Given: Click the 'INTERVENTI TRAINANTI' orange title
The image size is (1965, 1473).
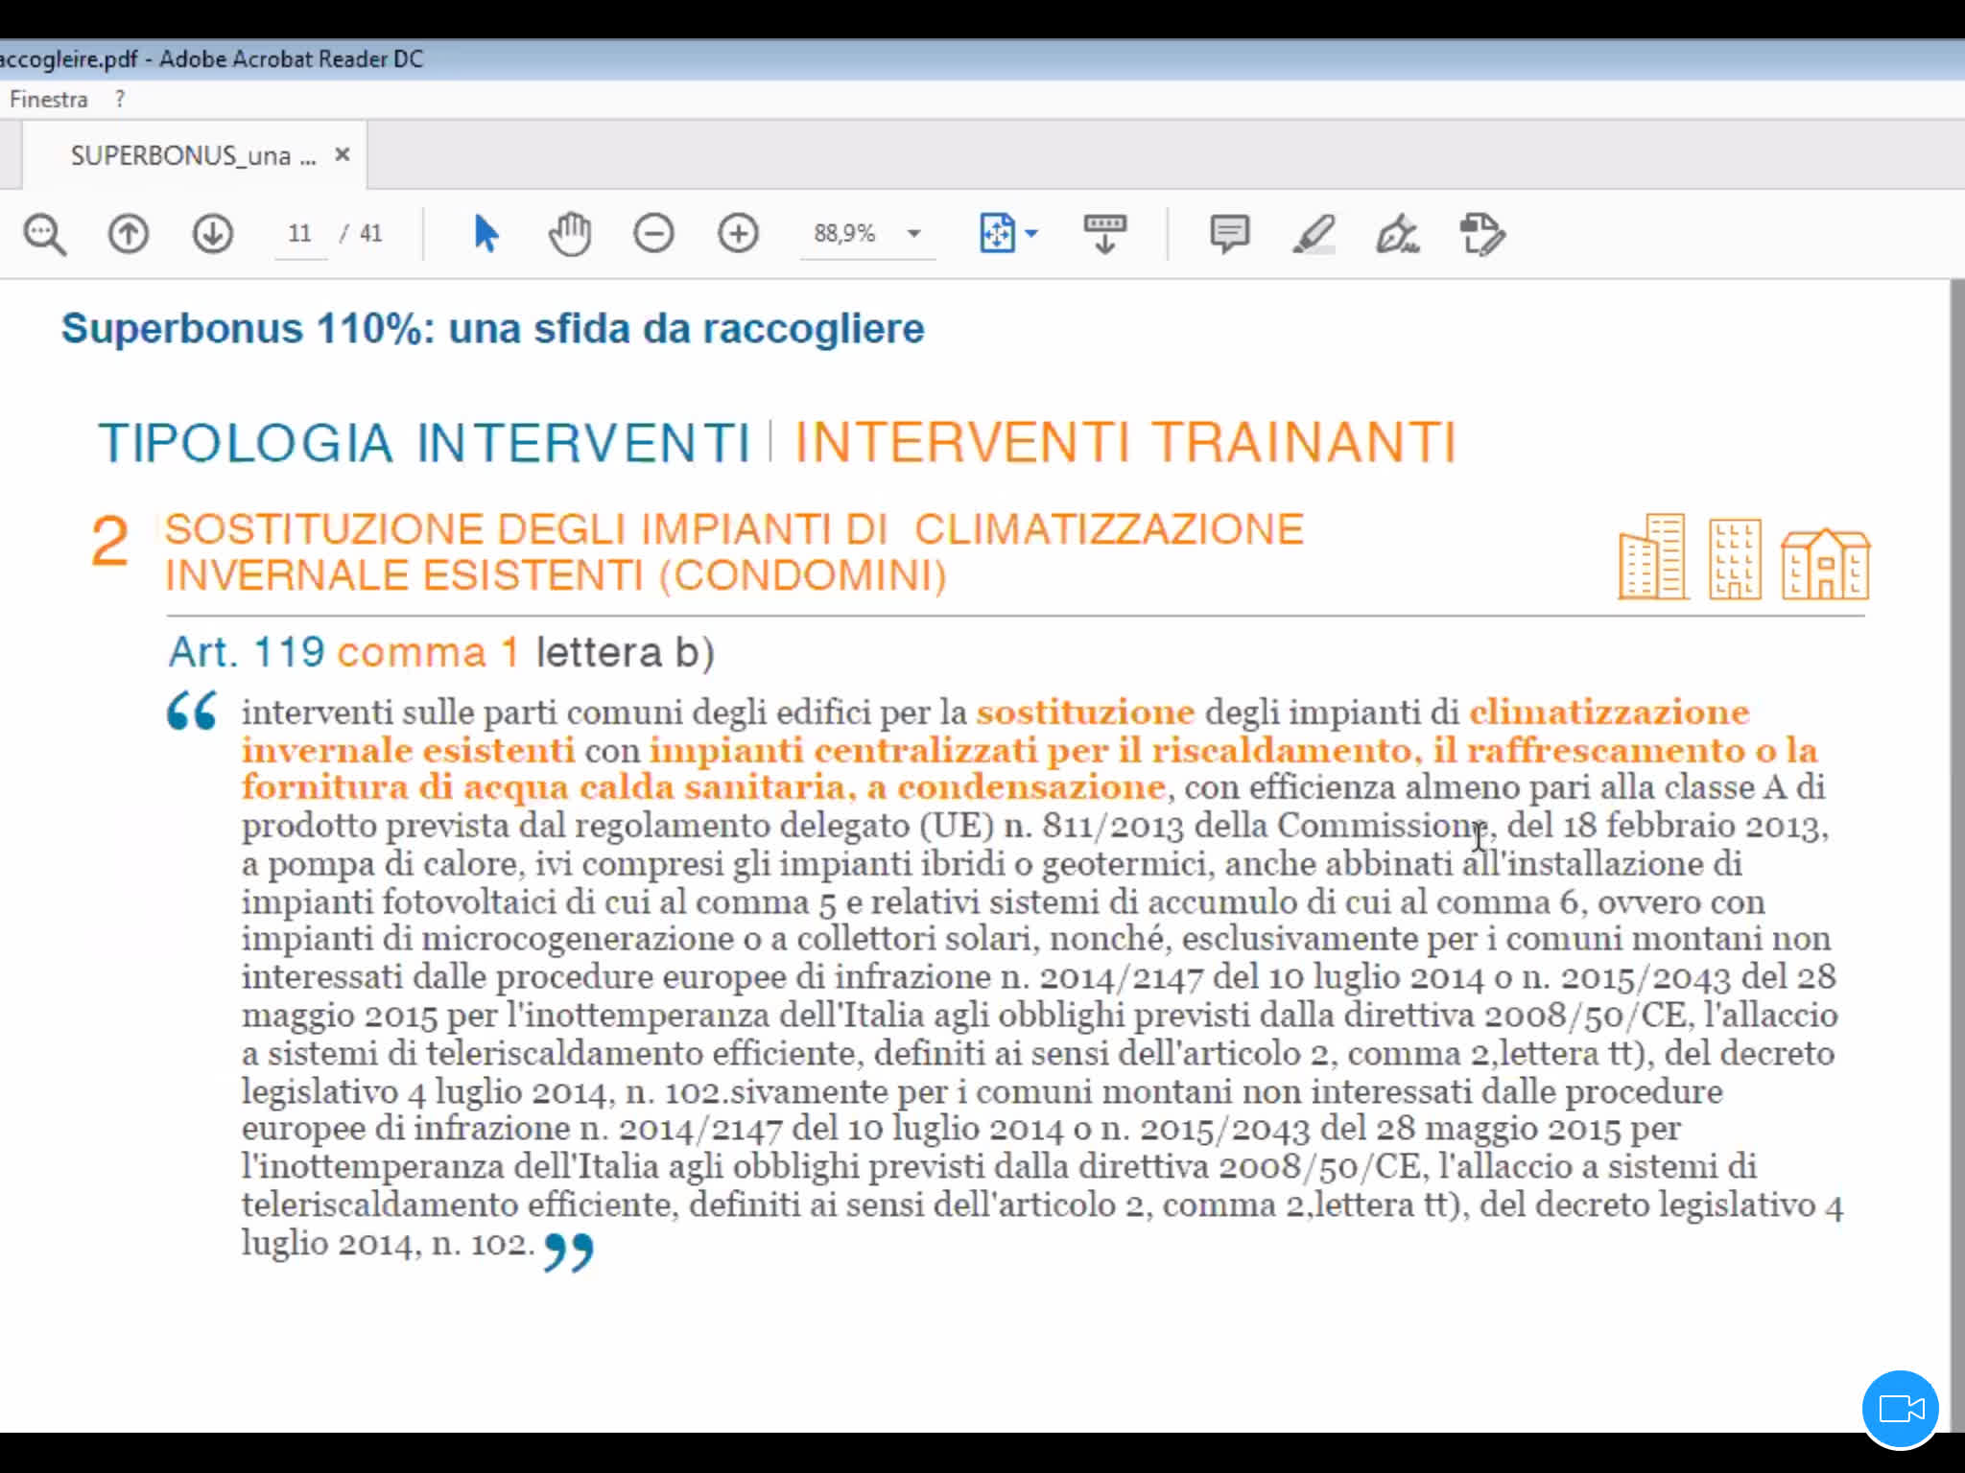Looking at the screenshot, I should tap(1125, 442).
